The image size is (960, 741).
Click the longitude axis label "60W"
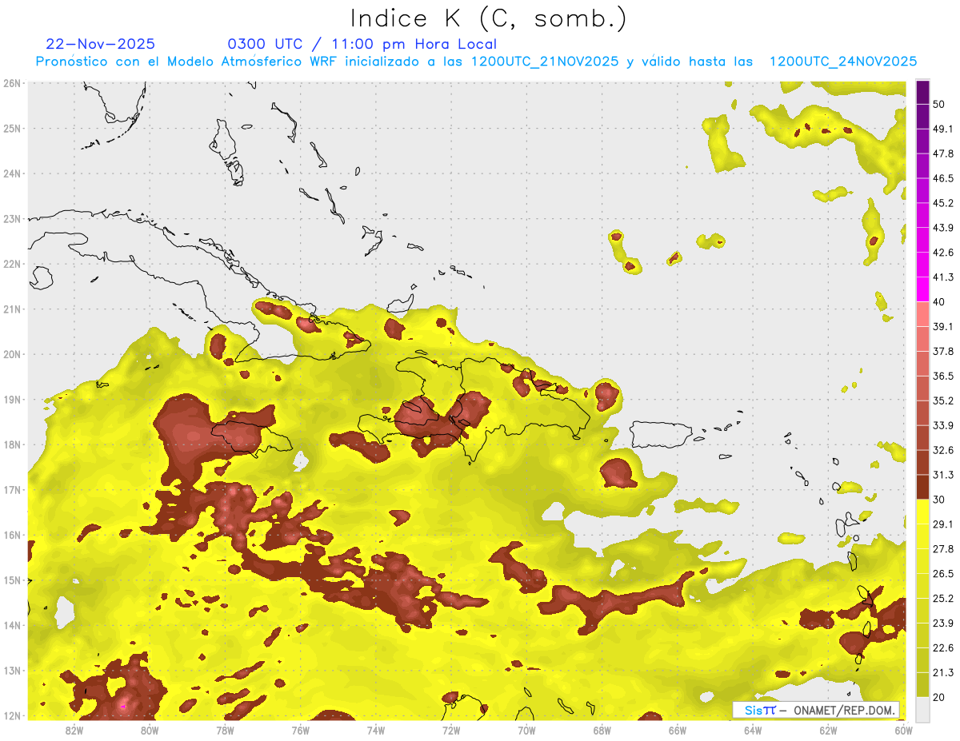[x=904, y=731]
